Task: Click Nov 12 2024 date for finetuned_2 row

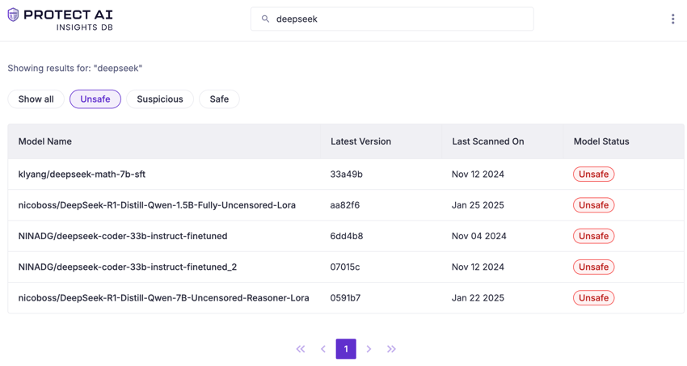Action: point(478,267)
